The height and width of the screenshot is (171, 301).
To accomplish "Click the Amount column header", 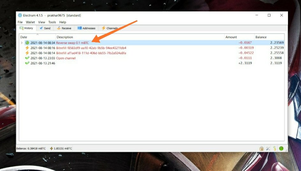I will click(239, 37).
